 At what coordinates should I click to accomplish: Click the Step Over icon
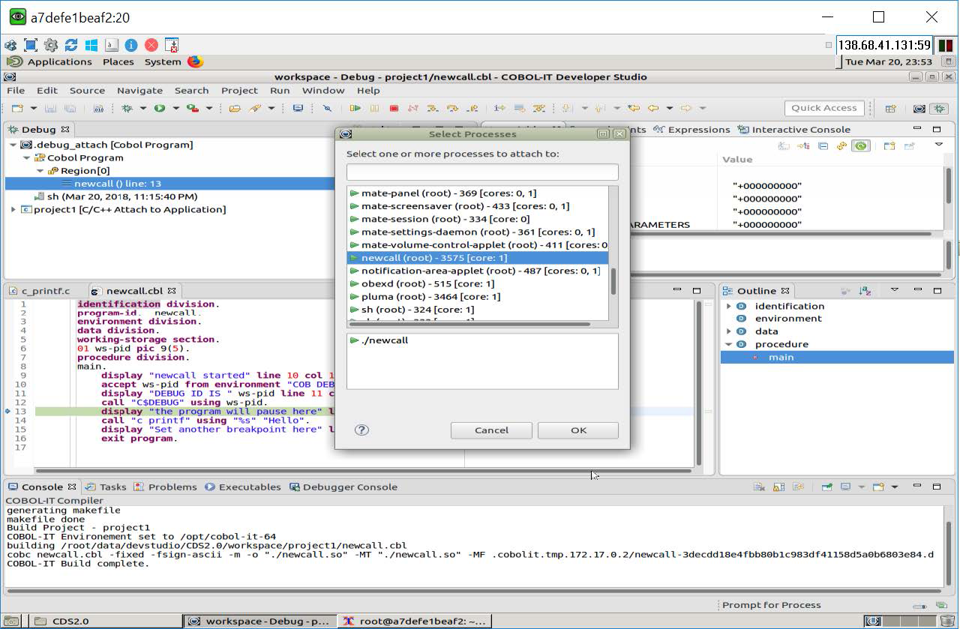[451, 109]
